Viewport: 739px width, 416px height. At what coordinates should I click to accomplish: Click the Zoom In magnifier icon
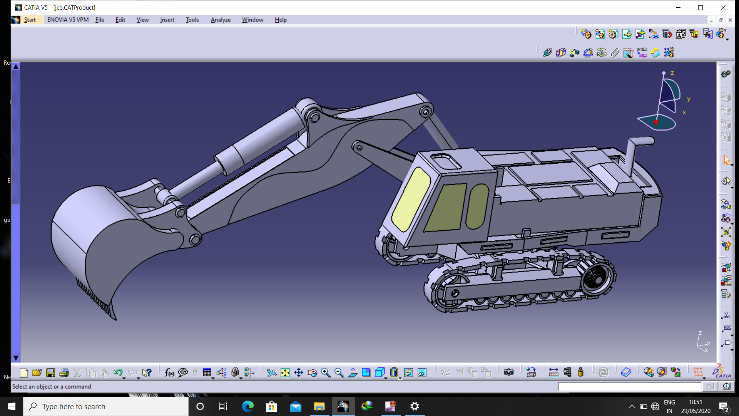[326, 372]
